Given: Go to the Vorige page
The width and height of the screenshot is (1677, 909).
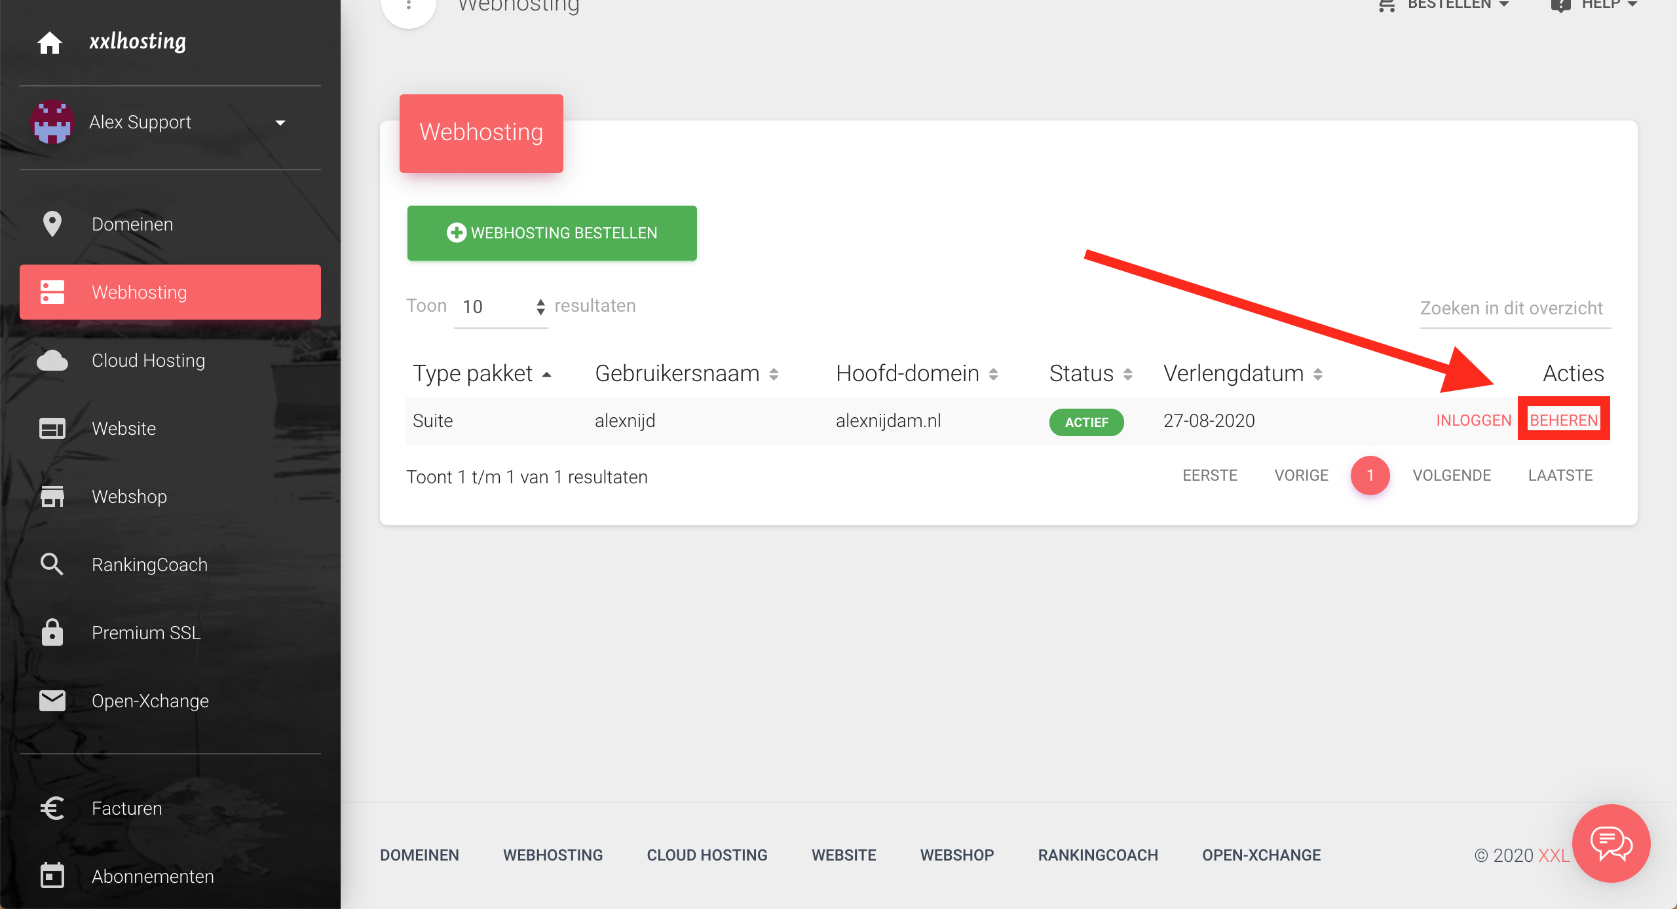Looking at the screenshot, I should point(1301,475).
